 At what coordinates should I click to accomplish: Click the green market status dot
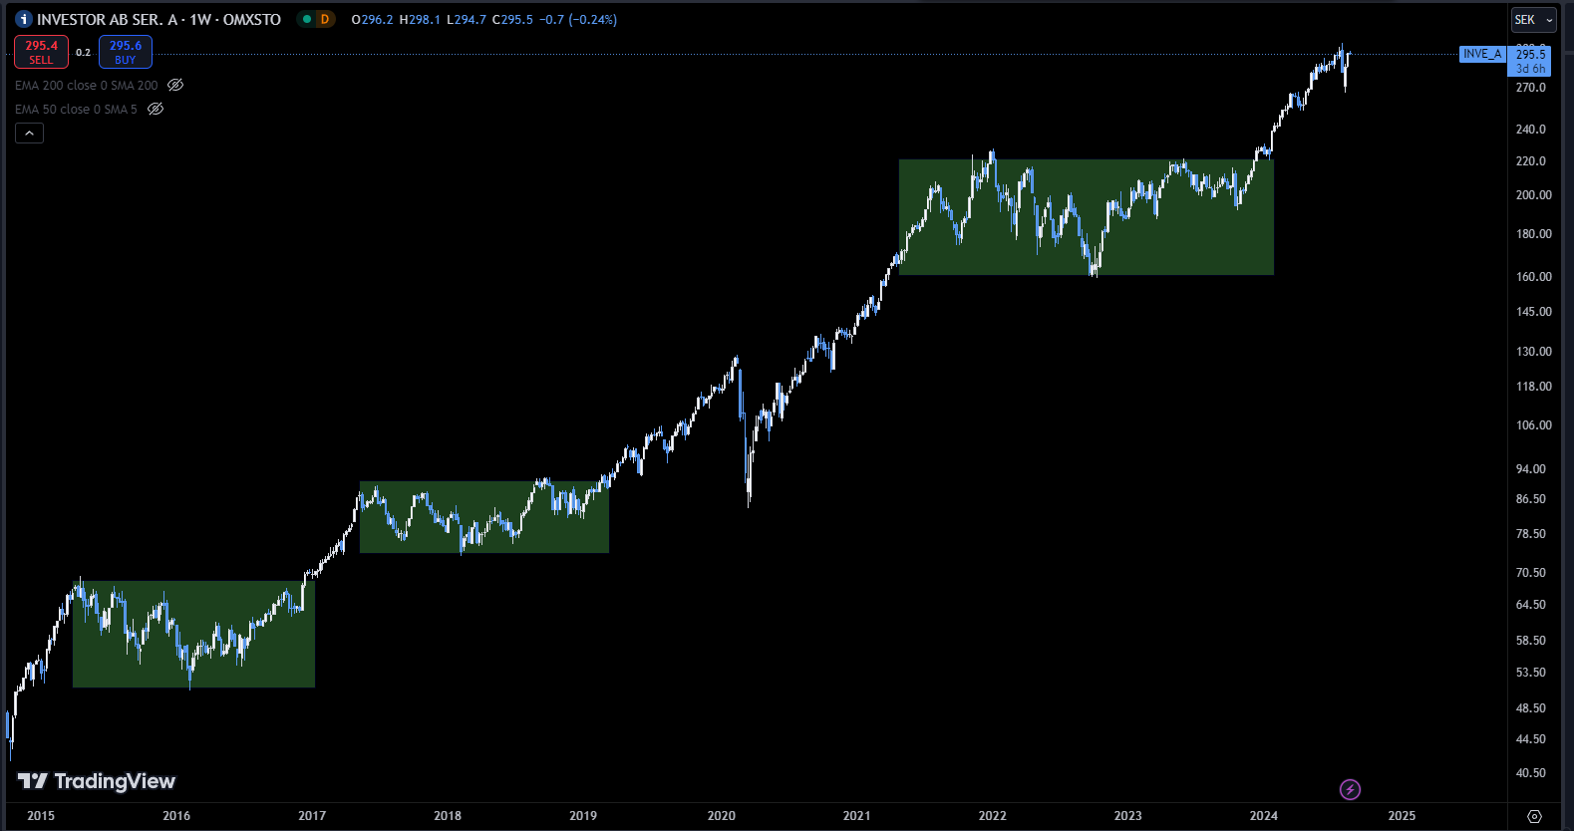pos(307,19)
